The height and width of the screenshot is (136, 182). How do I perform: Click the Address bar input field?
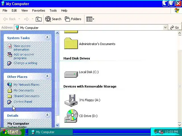(89, 28)
